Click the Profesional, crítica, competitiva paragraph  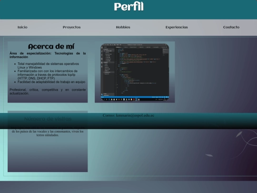click(x=48, y=91)
